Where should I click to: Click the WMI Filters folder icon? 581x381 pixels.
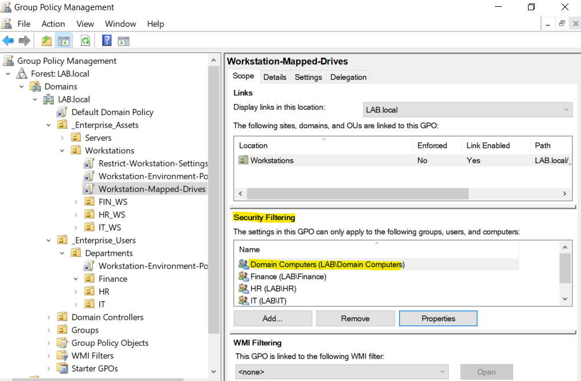click(62, 355)
